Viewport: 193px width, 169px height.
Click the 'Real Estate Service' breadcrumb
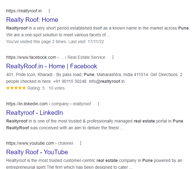coord(86,57)
